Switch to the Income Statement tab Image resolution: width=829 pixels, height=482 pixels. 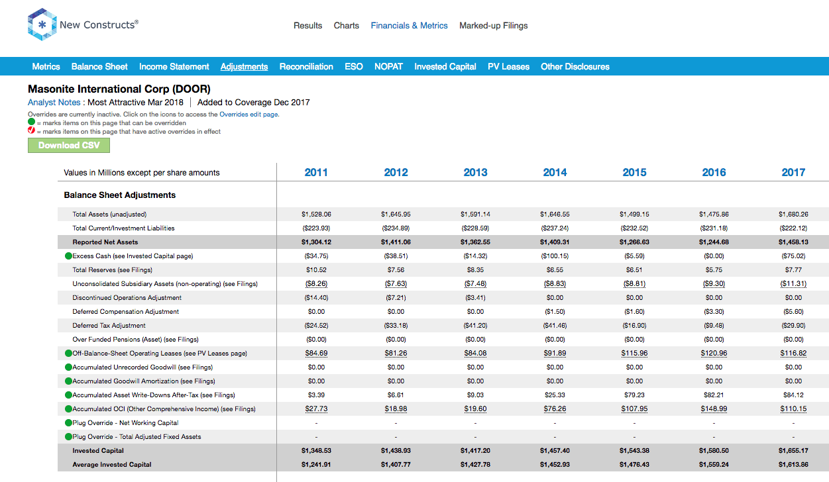[174, 66]
